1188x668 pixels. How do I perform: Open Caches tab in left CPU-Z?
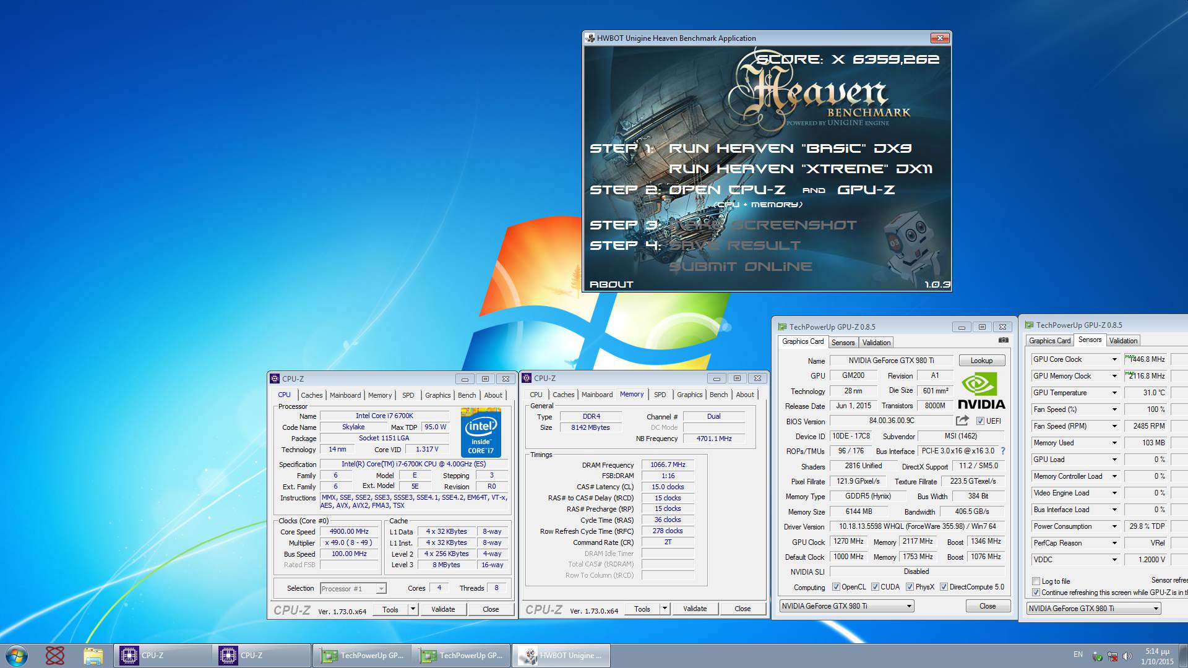(x=312, y=395)
